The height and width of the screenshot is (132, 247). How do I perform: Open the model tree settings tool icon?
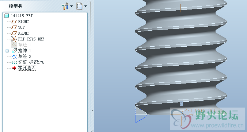point(65,6)
